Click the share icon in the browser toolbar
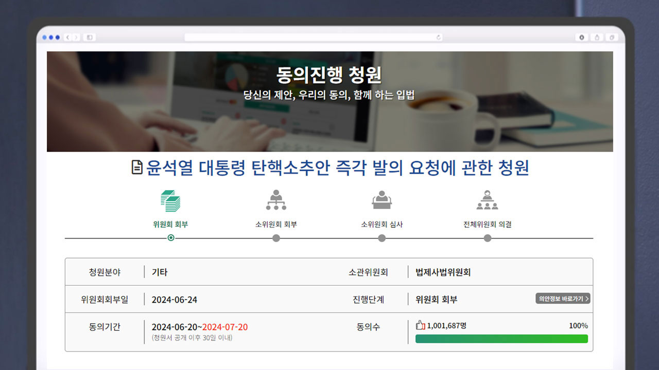 [x=597, y=37]
